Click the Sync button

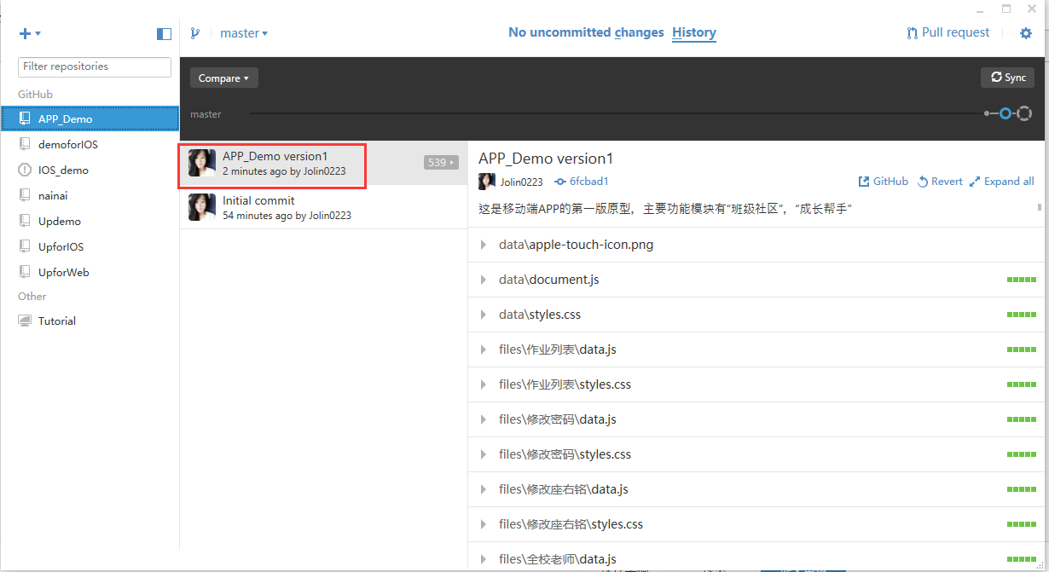(x=1007, y=78)
